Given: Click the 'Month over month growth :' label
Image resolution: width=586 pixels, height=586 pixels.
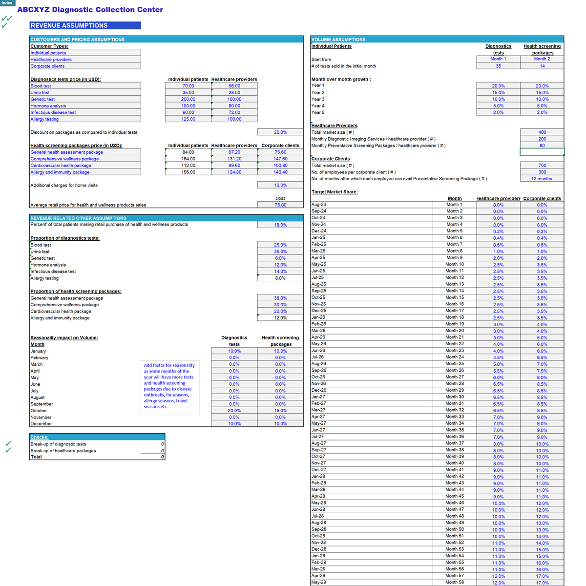Looking at the screenshot, I should 341,79.
